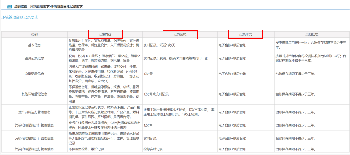Click the 电子台账+纸质台账 cell in 基本信息 row

[x=232, y=45]
